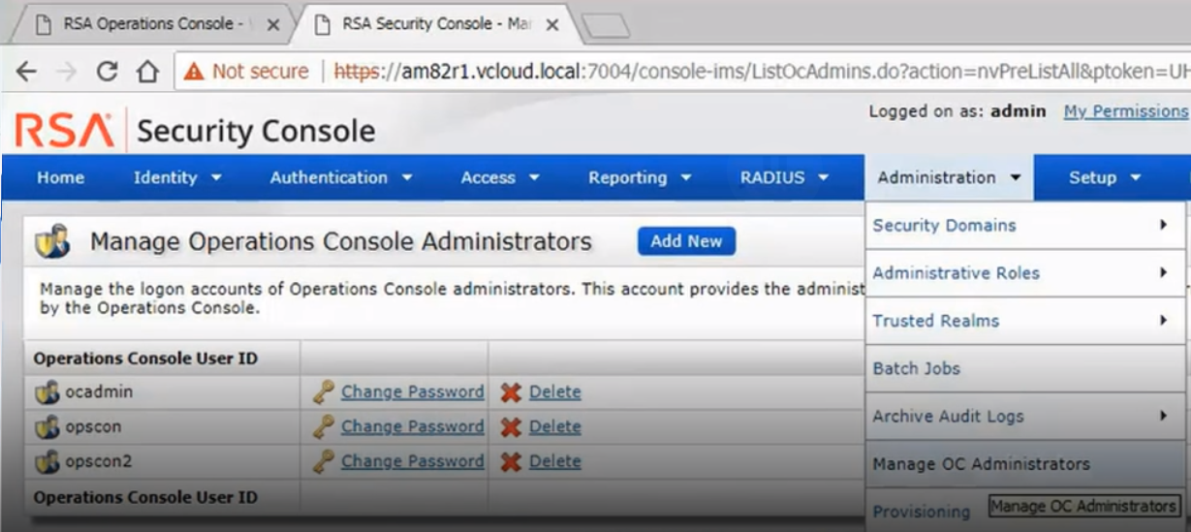The image size is (1191, 532).
Task: Open the Reporting dropdown menu
Action: [640, 178]
